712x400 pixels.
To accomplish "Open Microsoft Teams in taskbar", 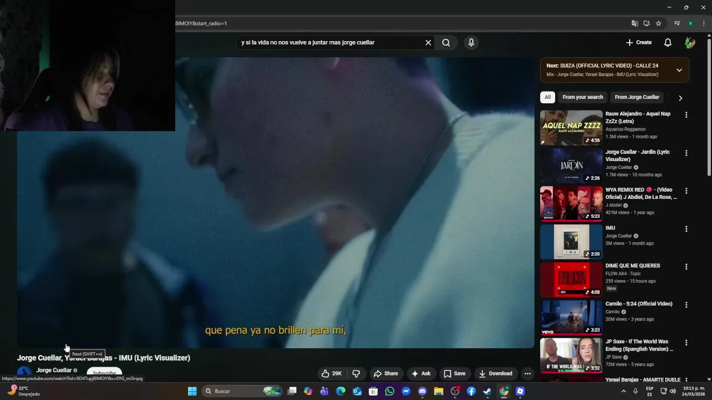I will pos(324,391).
